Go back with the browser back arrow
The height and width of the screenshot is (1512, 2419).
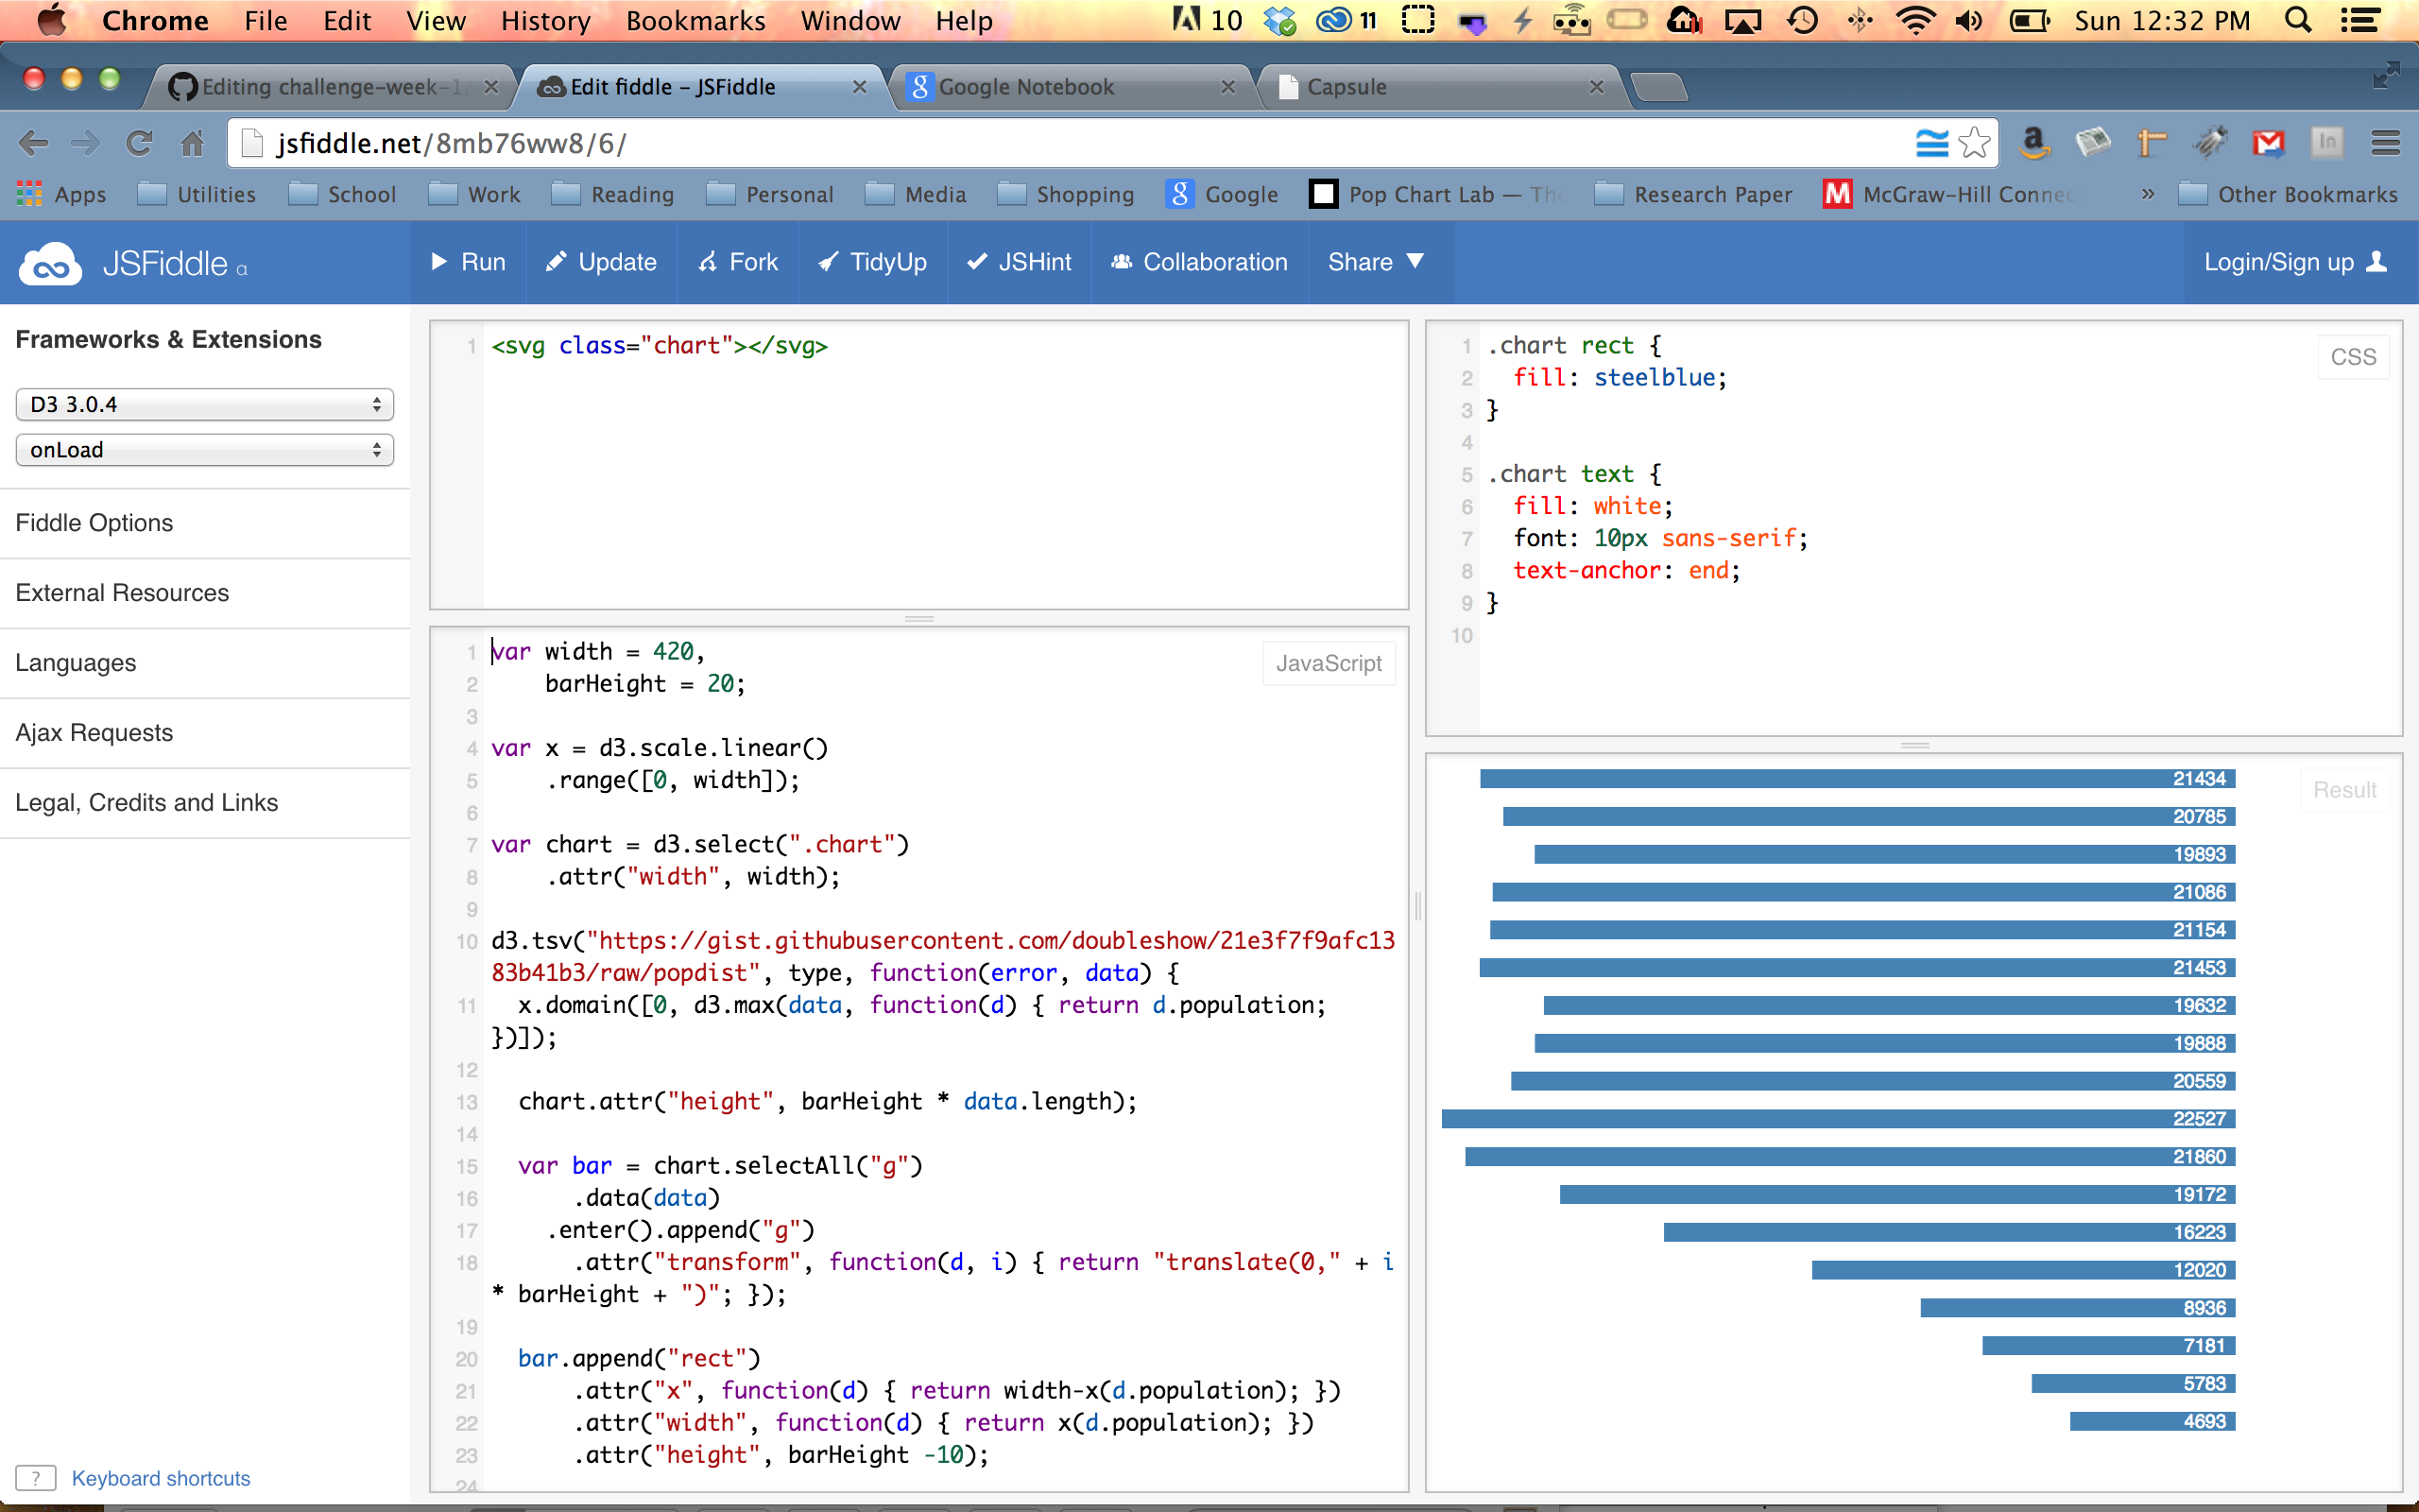coord(34,144)
